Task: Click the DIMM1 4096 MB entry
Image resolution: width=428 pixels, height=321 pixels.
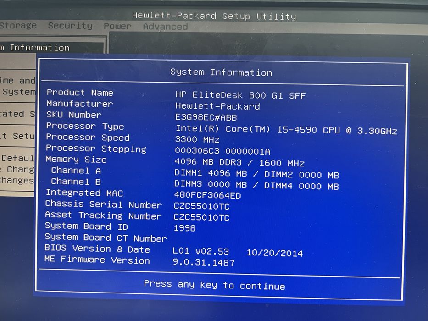Action: [x=211, y=173]
